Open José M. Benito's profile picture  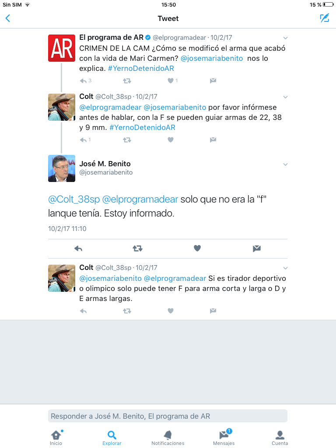(x=62, y=168)
